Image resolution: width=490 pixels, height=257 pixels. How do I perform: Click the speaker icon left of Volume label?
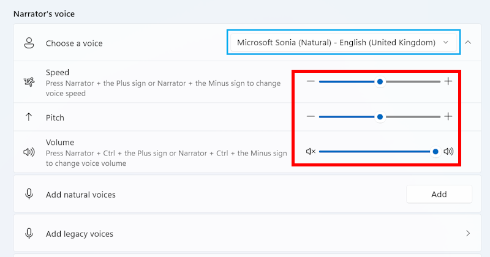click(x=28, y=152)
